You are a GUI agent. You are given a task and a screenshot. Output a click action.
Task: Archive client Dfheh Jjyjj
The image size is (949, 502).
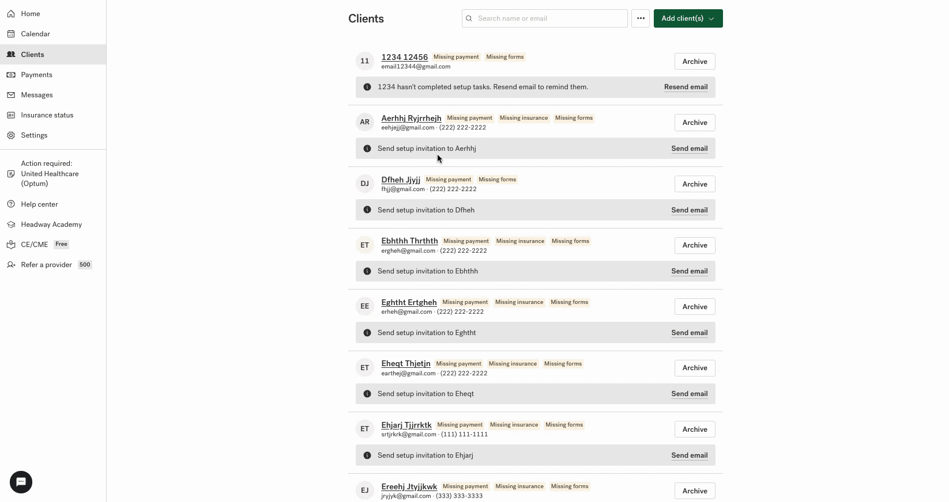[695, 184]
